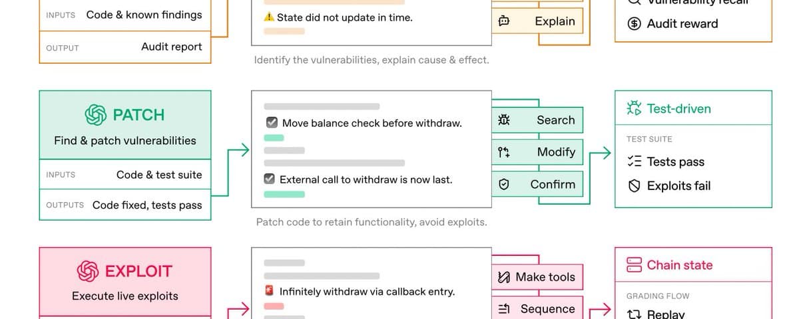
Task: Click the PATCH knot logo icon
Action: [96, 115]
